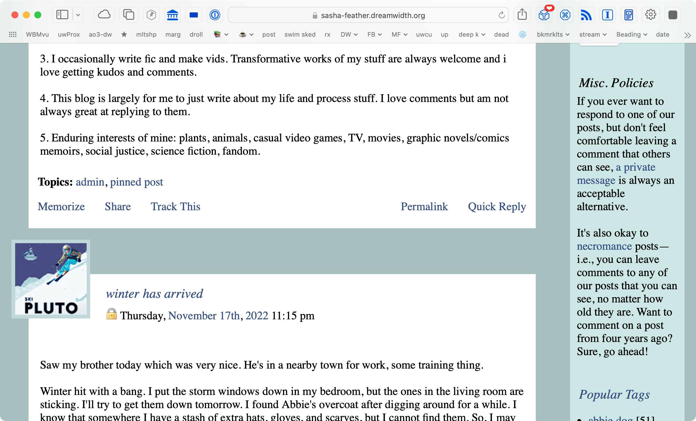Screen dimensions: 696x421
Task: Show hidden bookmarks overflow chevron
Action: [687, 35]
